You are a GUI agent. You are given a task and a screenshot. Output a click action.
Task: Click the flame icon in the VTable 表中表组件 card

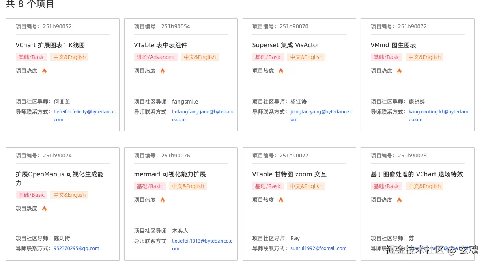pos(163,71)
